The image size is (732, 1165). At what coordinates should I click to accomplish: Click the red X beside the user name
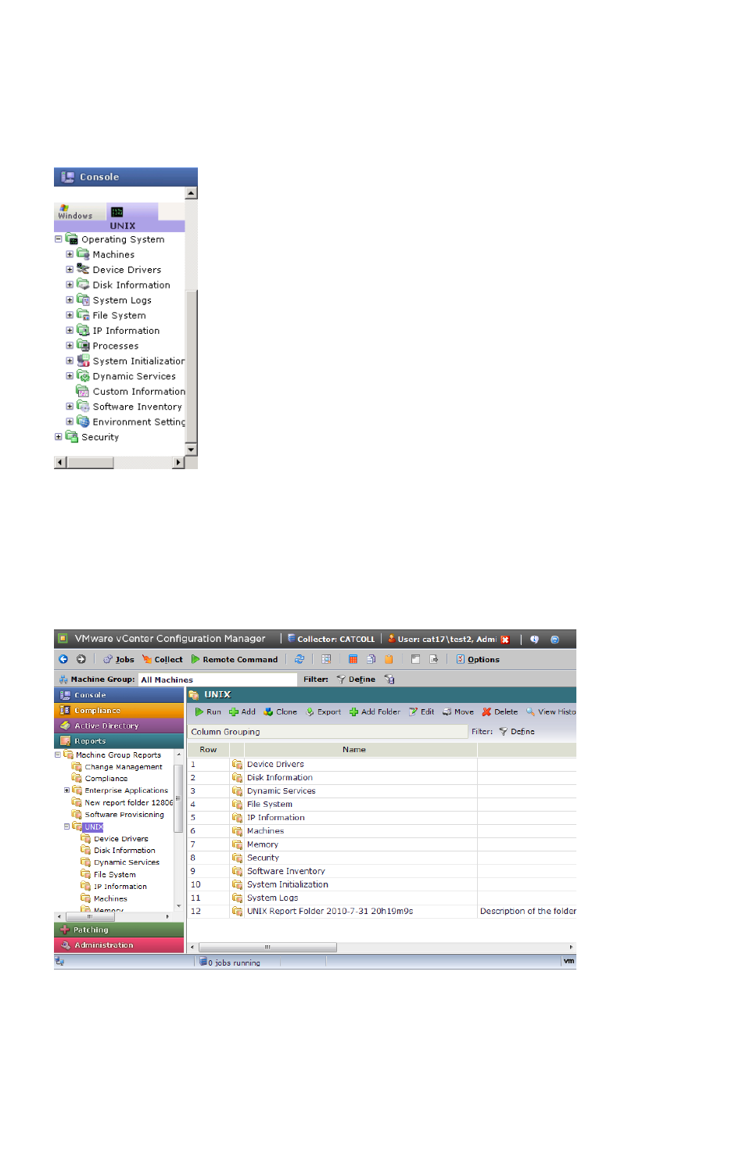505,640
